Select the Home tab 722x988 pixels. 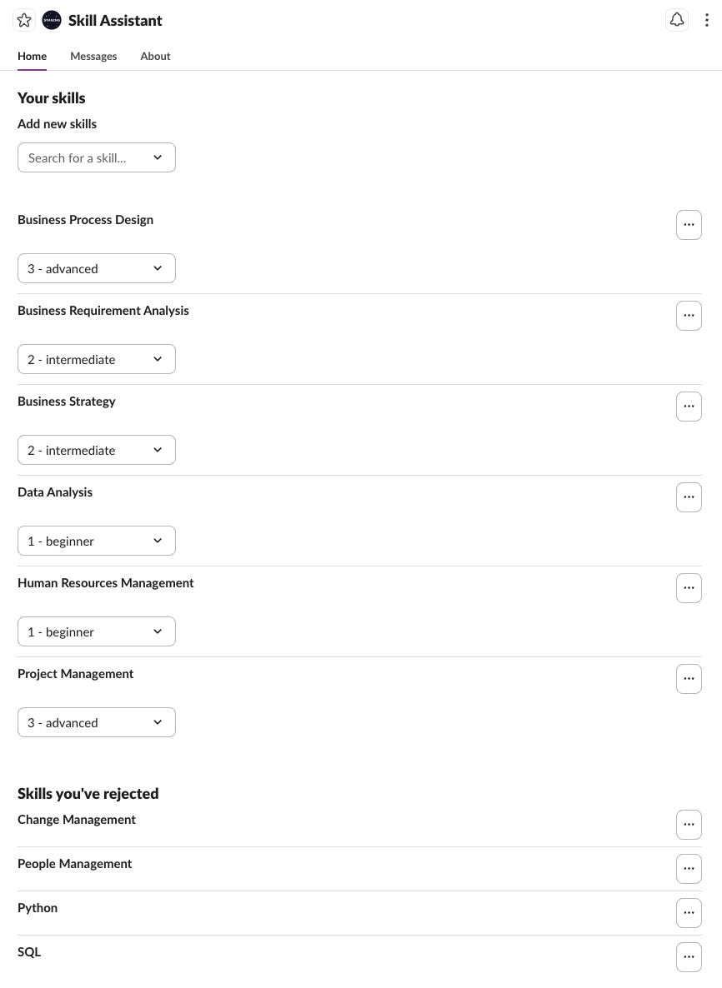coord(32,56)
